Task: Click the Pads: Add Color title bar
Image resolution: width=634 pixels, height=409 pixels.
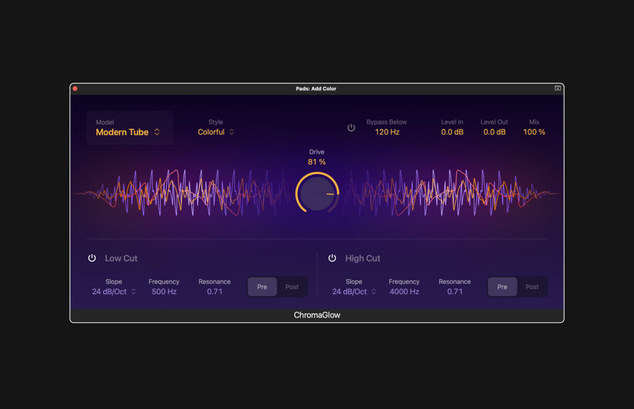Action: click(x=316, y=88)
